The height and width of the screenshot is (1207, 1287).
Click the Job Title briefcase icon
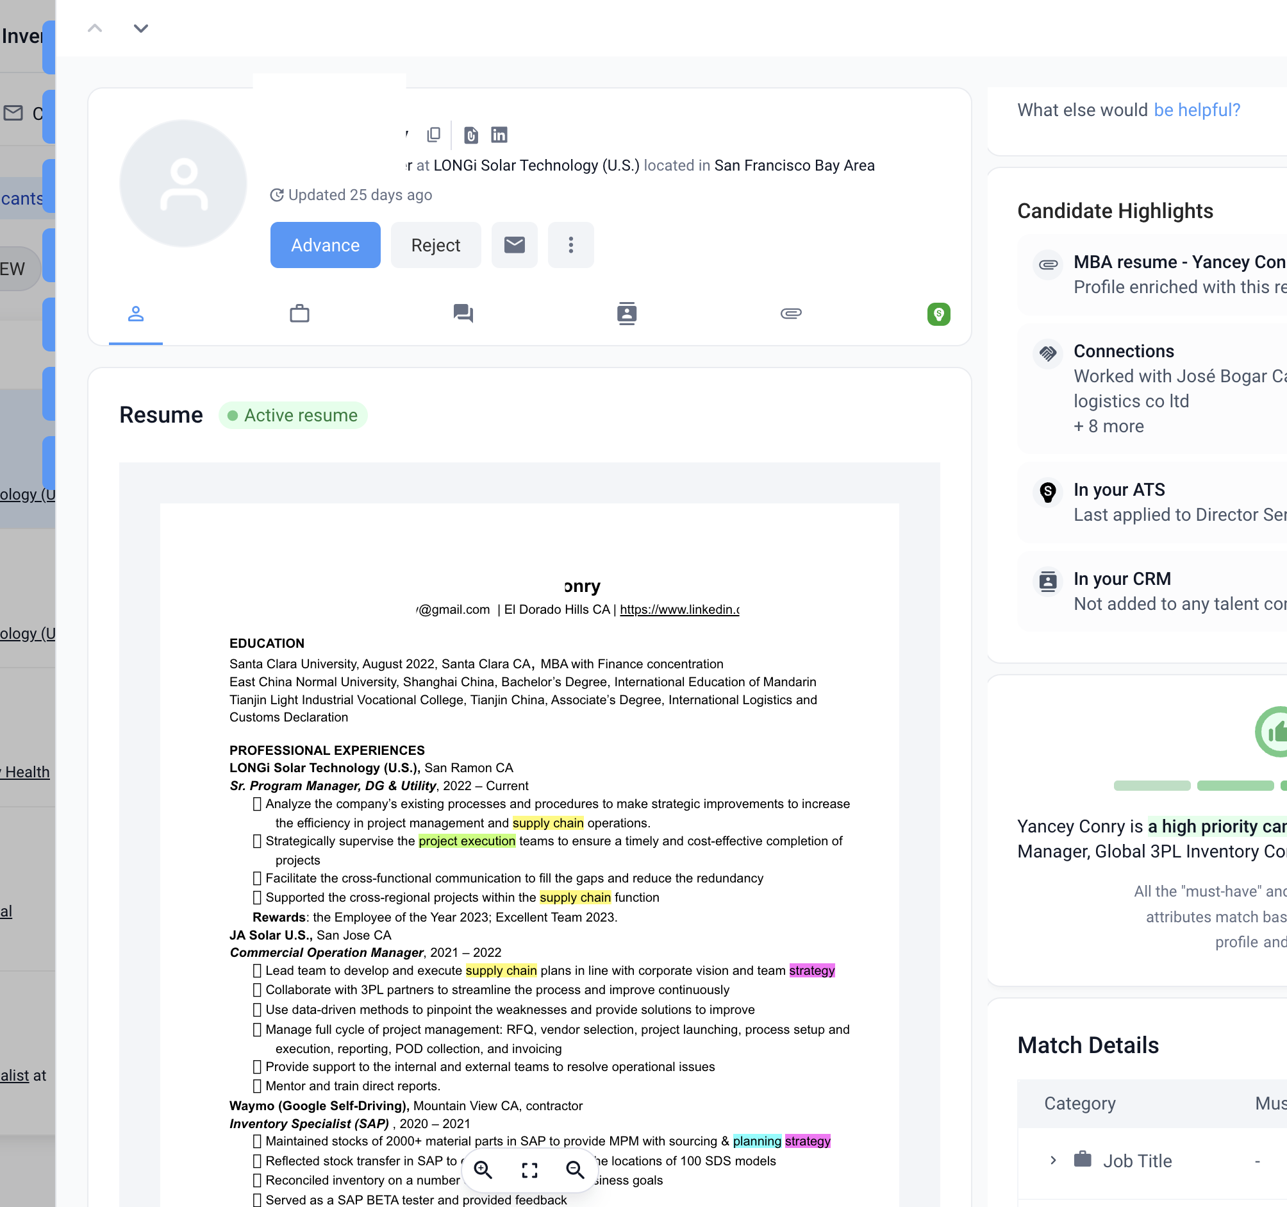[1083, 1159]
